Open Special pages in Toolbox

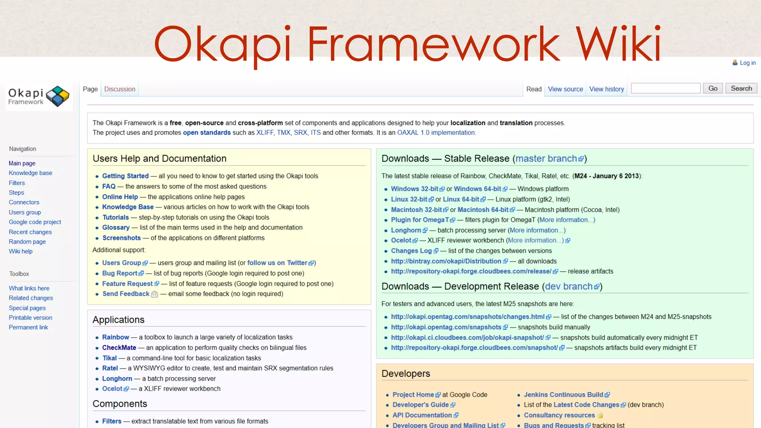27,308
